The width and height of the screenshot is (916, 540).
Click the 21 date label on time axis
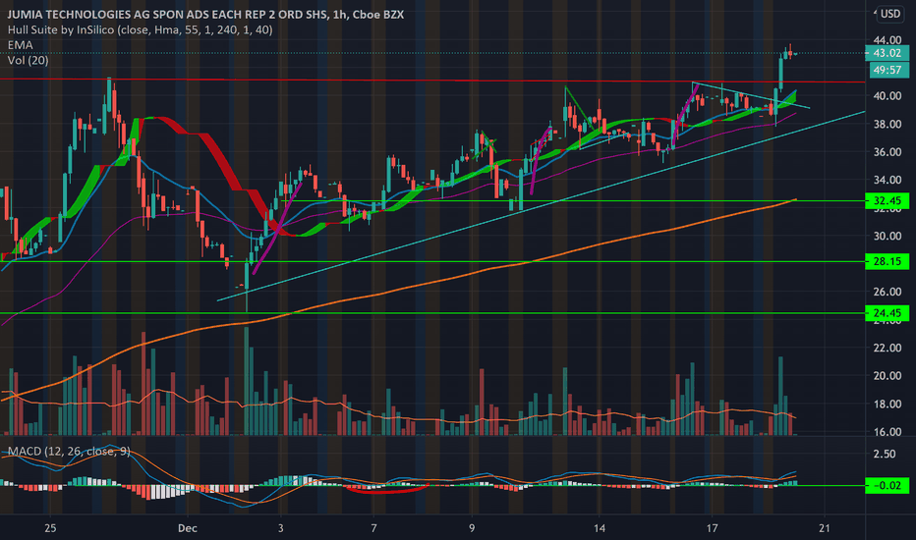[x=825, y=529]
